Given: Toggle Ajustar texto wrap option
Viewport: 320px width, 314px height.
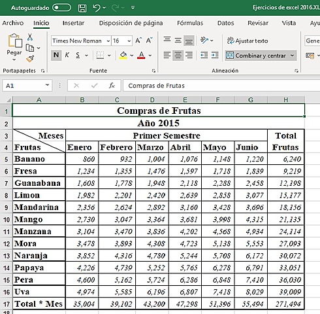Looking at the screenshot, I should [248, 41].
